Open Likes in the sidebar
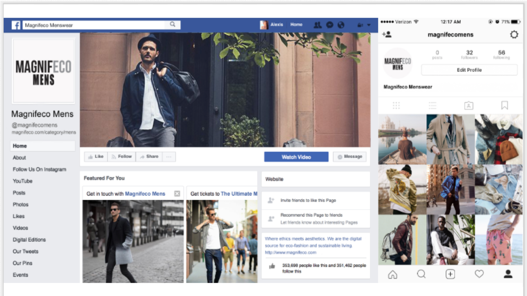Image resolution: width=527 pixels, height=296 pixels. (19, 216)
